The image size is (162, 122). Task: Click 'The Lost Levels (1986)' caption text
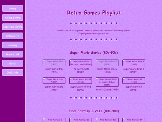pyautogui.click(x=81, y=70)
